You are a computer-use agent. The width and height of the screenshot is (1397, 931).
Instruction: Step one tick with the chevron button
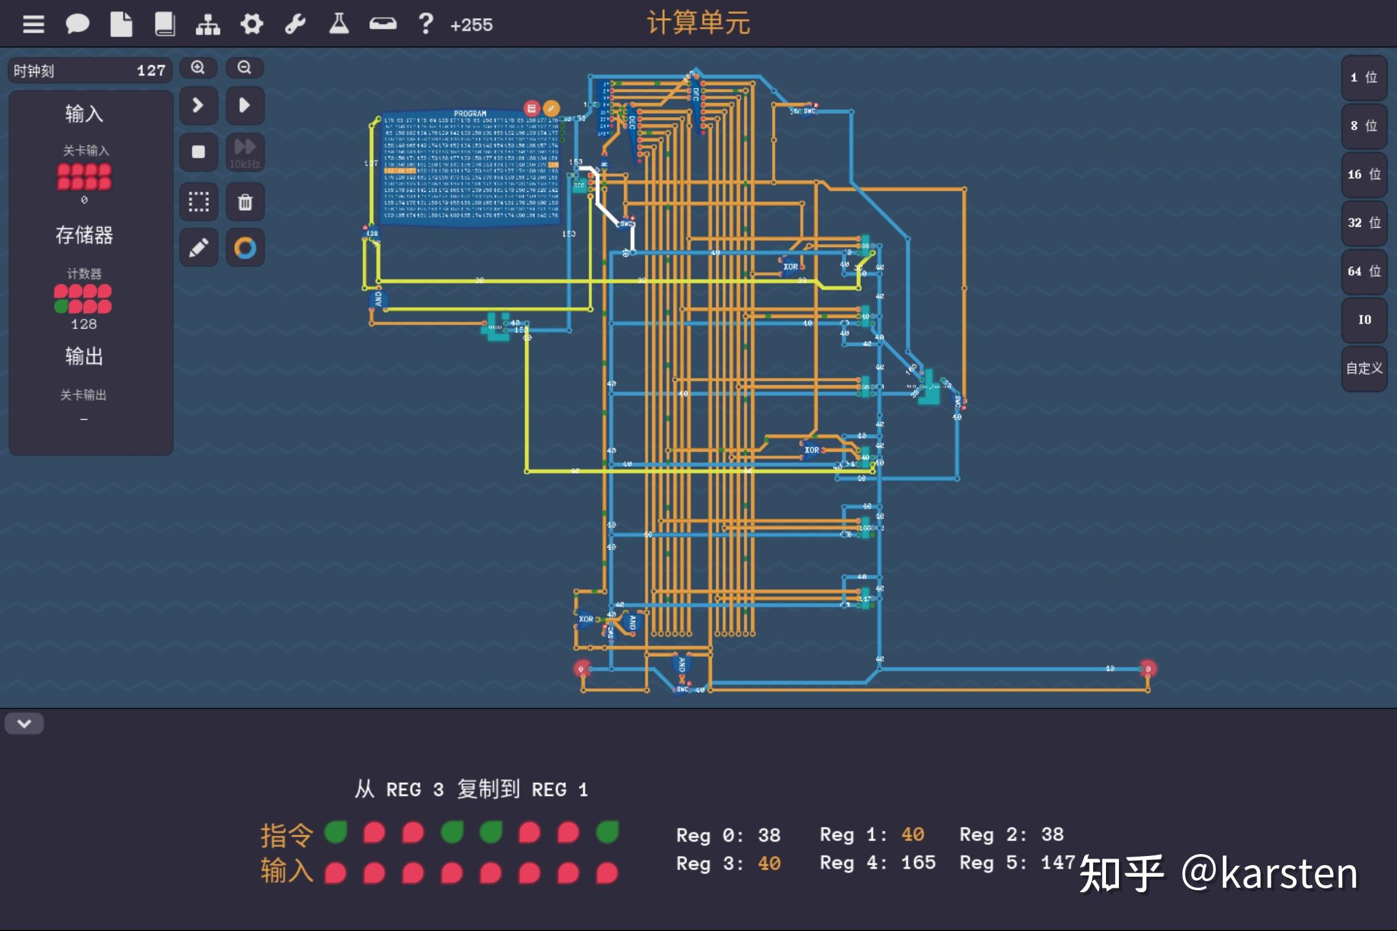coord(198,105)
